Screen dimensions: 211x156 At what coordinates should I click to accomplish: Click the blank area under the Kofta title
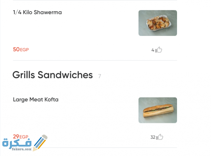click(66, 117)
